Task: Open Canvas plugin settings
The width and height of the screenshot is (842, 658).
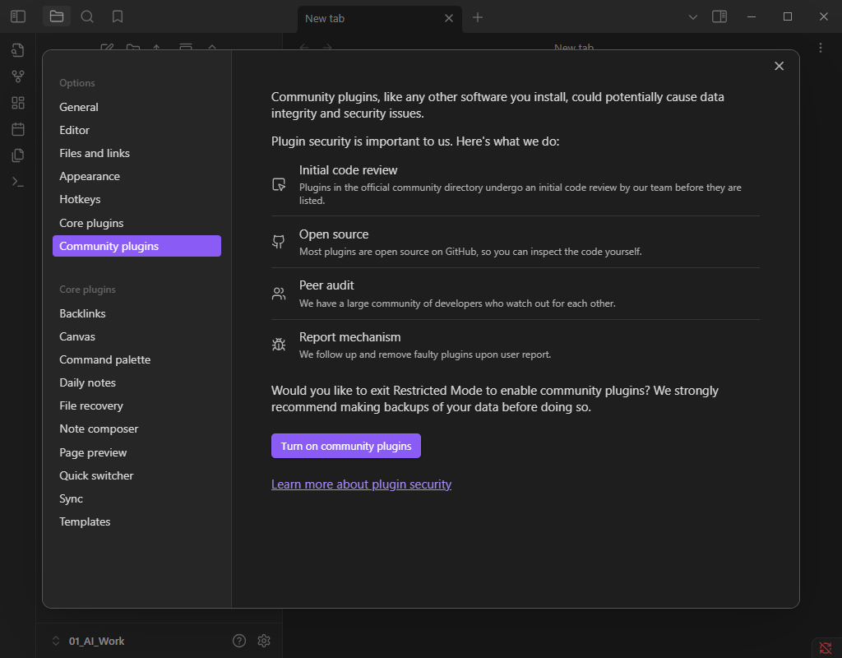Action: tap(136, 336)
